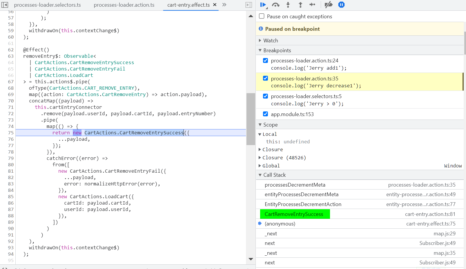Open entity-processe...r.action.ts:49 link
The image size is (466, 269).
click(x=421, y=194)
